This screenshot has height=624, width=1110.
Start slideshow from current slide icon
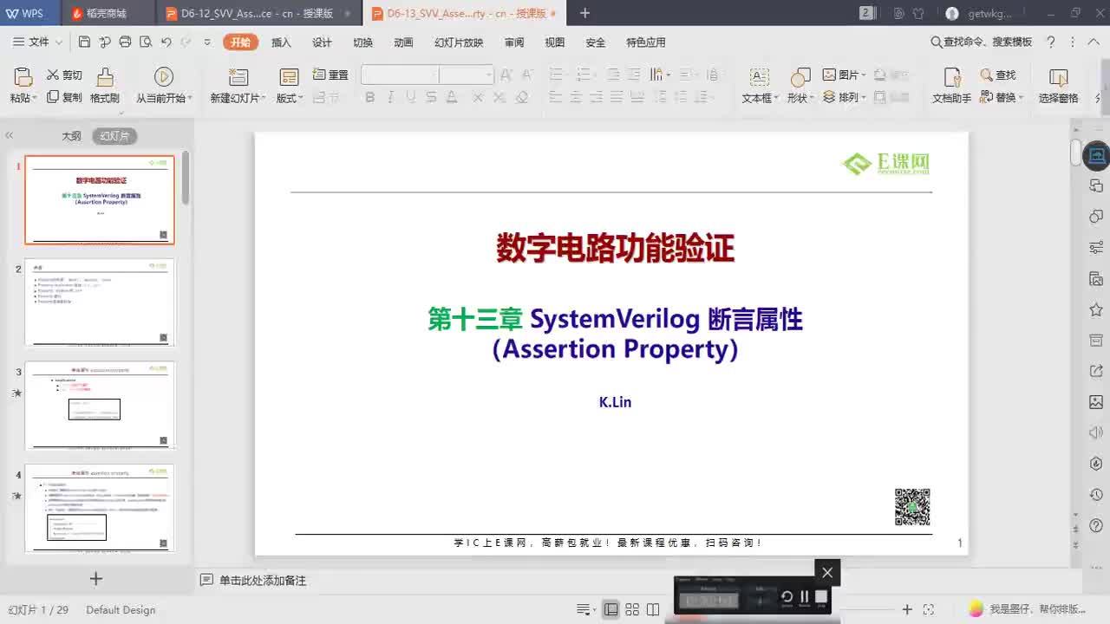(x=164, y=76)
